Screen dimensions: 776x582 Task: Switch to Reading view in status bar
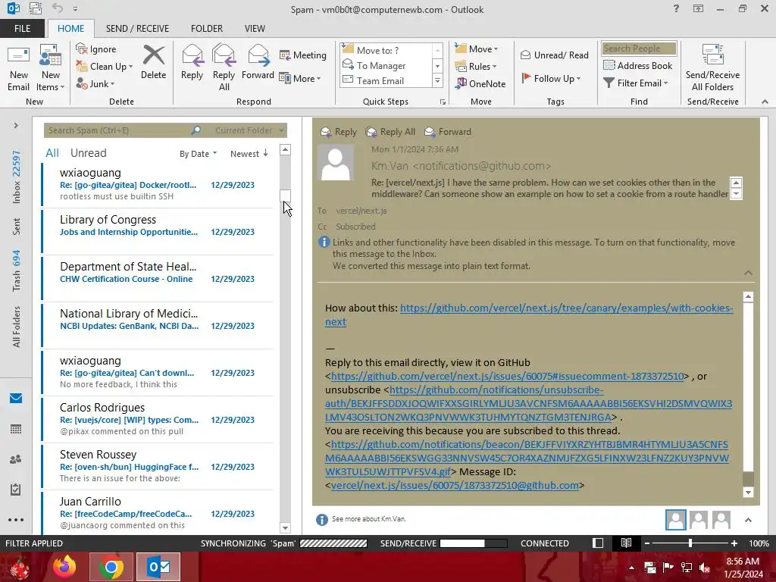(x=626, y=543)
